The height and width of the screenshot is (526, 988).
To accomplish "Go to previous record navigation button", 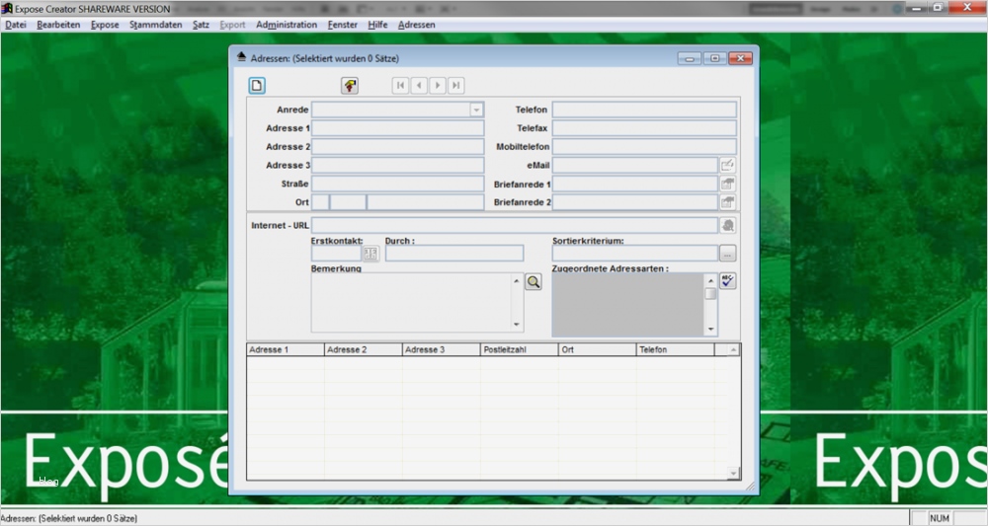I will (419, 86).
